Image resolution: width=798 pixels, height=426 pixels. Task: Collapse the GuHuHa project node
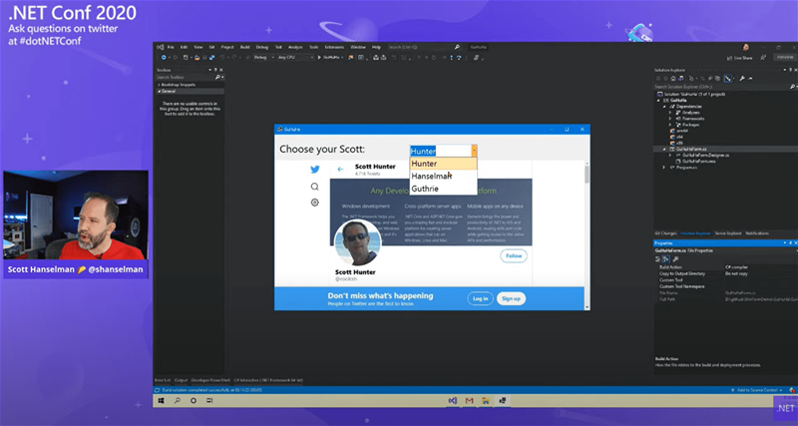coord(658,101)
